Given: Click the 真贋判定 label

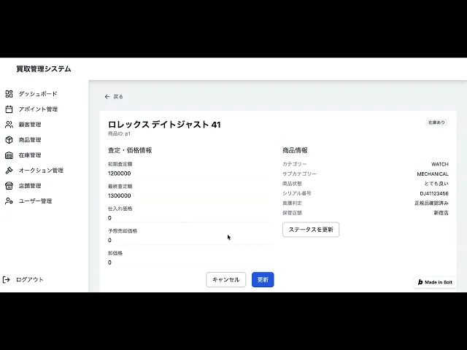Looking at the screenshot, I should click(292, 203).
